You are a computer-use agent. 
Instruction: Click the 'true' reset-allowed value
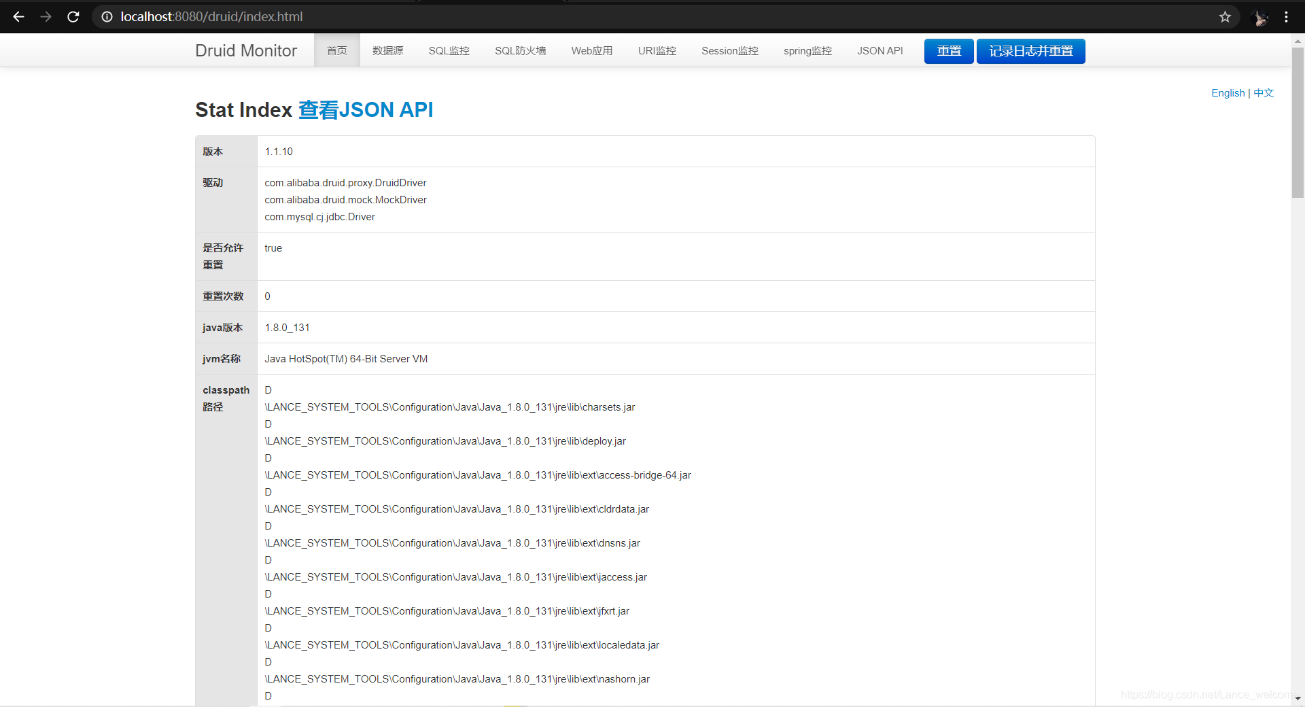[273, 248]
